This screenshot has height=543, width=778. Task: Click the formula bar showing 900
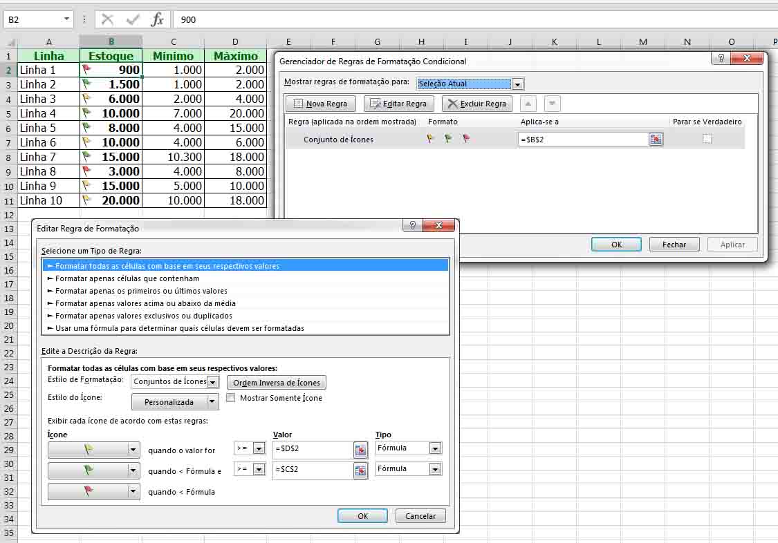pos(474,19)
